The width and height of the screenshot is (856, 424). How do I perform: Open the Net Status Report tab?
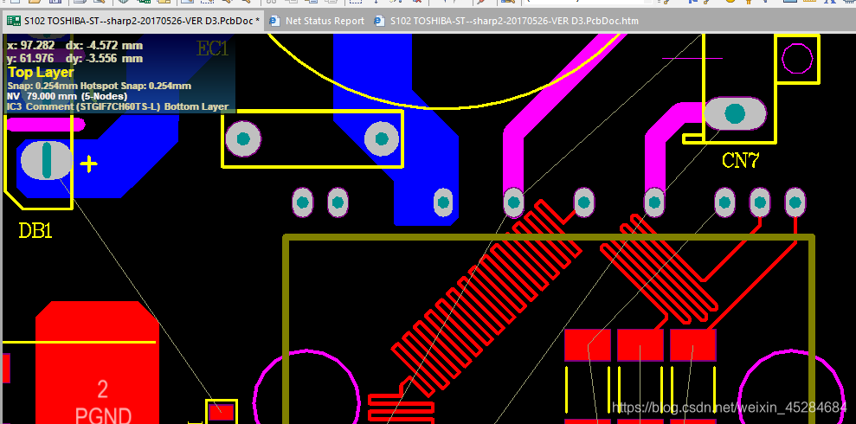(318, 22)
